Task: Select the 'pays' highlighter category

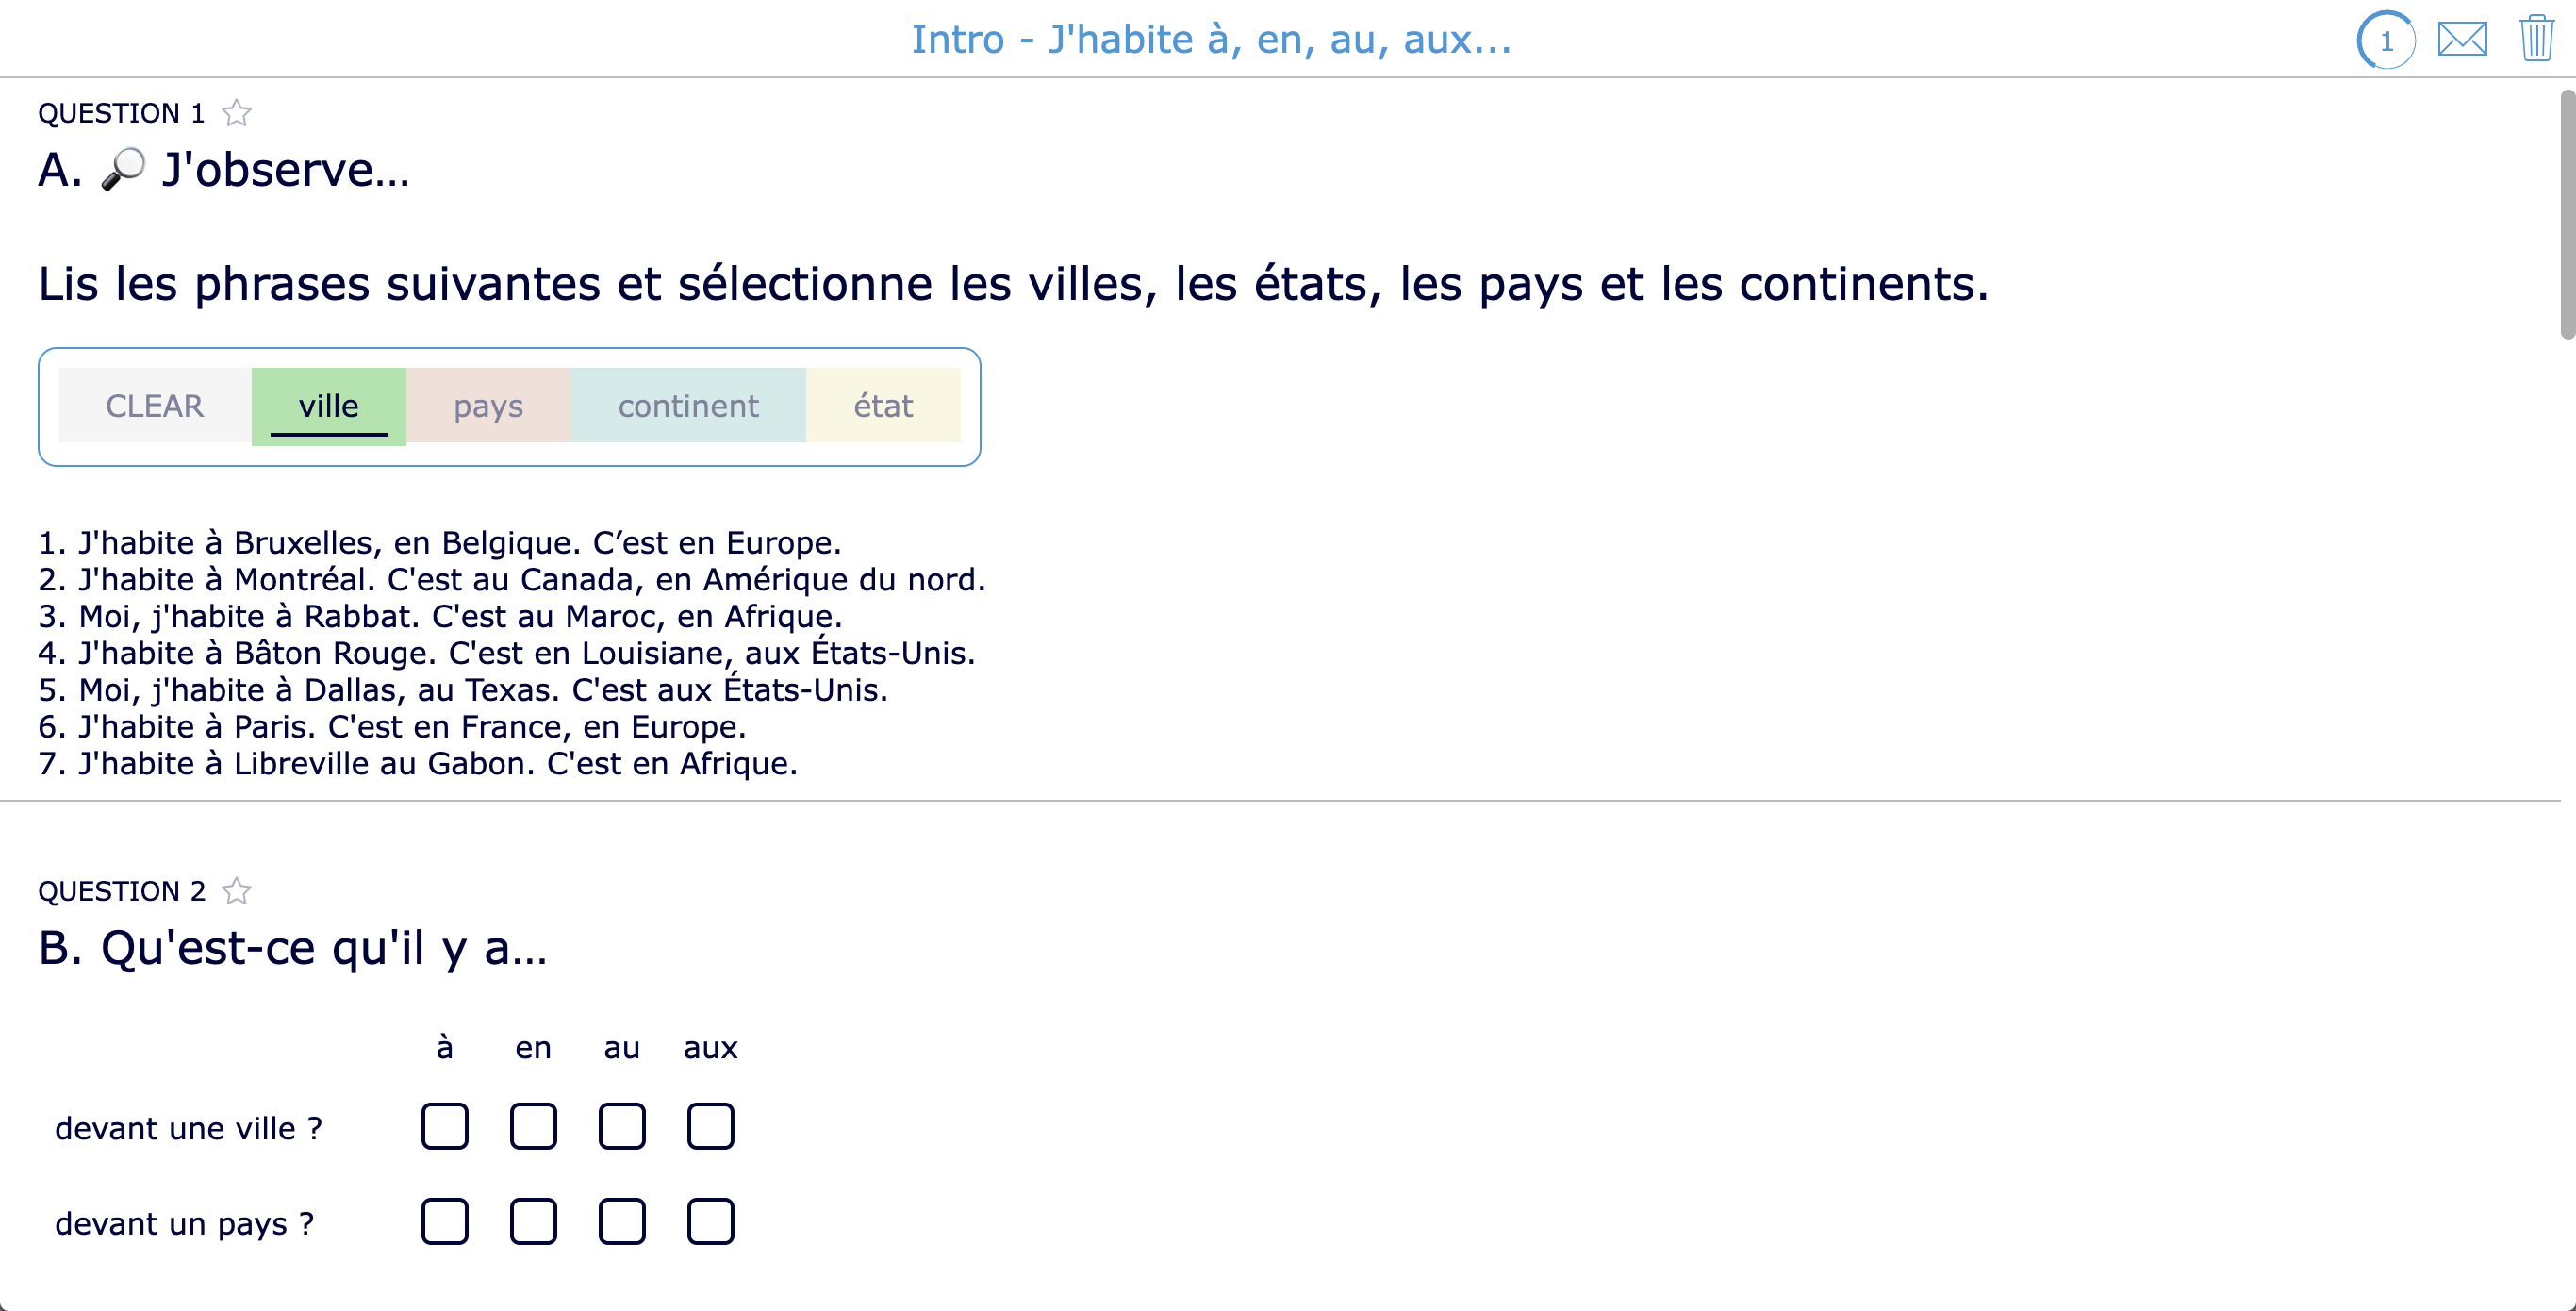Action: 488,405
